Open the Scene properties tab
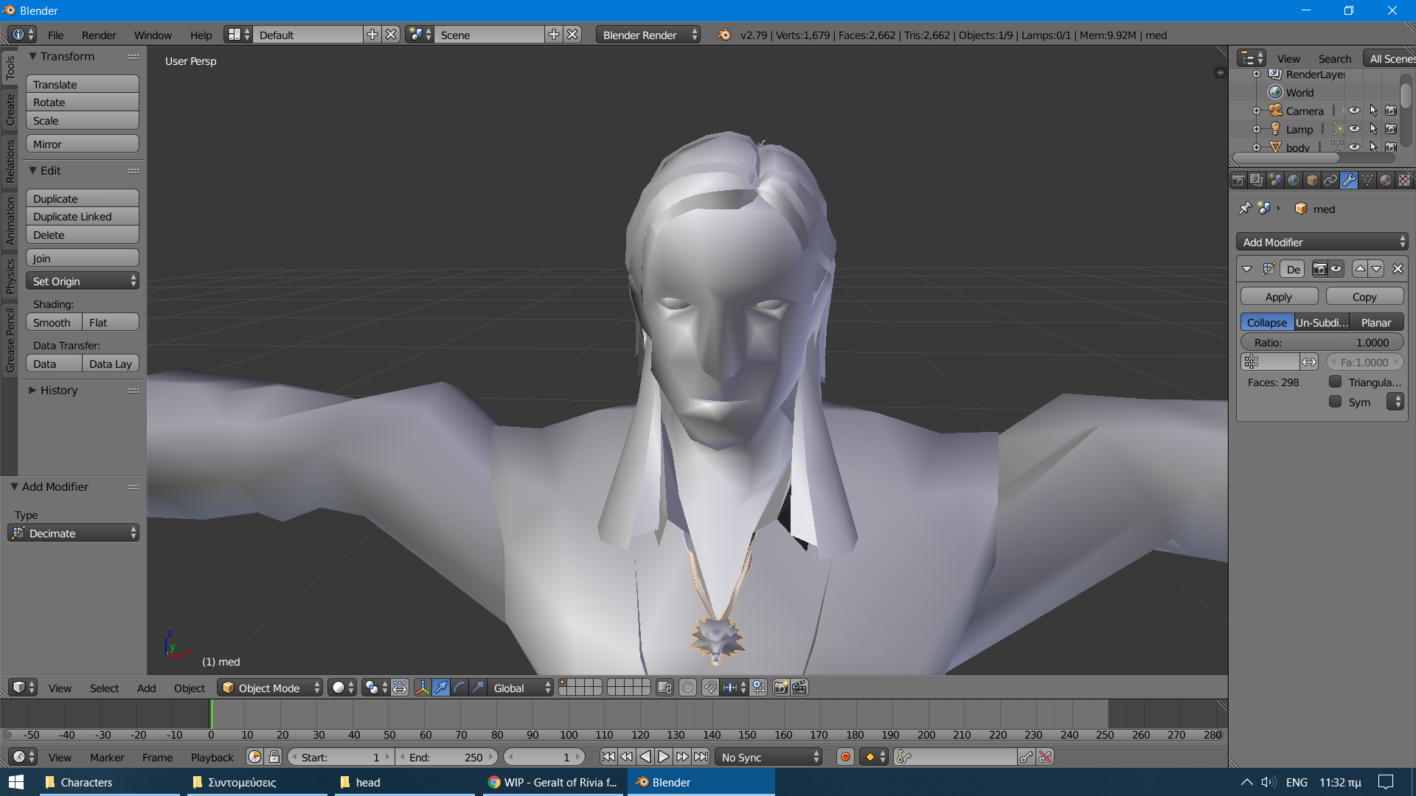The height and width of the screenshot is (796, 1416). click(1275, 181)
